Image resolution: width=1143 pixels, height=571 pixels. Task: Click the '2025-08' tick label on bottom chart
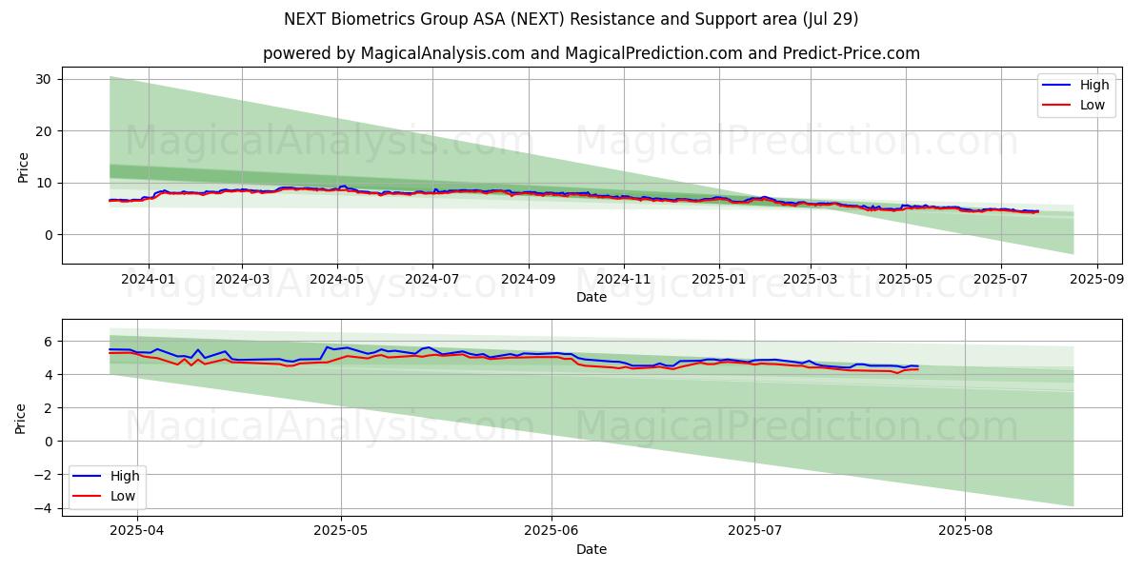(965, 531)
